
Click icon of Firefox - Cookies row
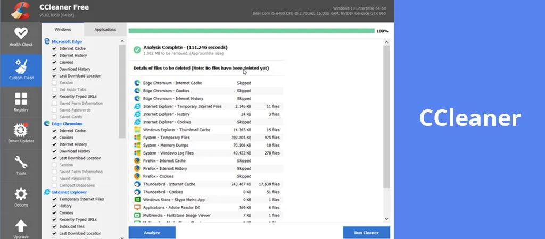(x=137, y=176)
